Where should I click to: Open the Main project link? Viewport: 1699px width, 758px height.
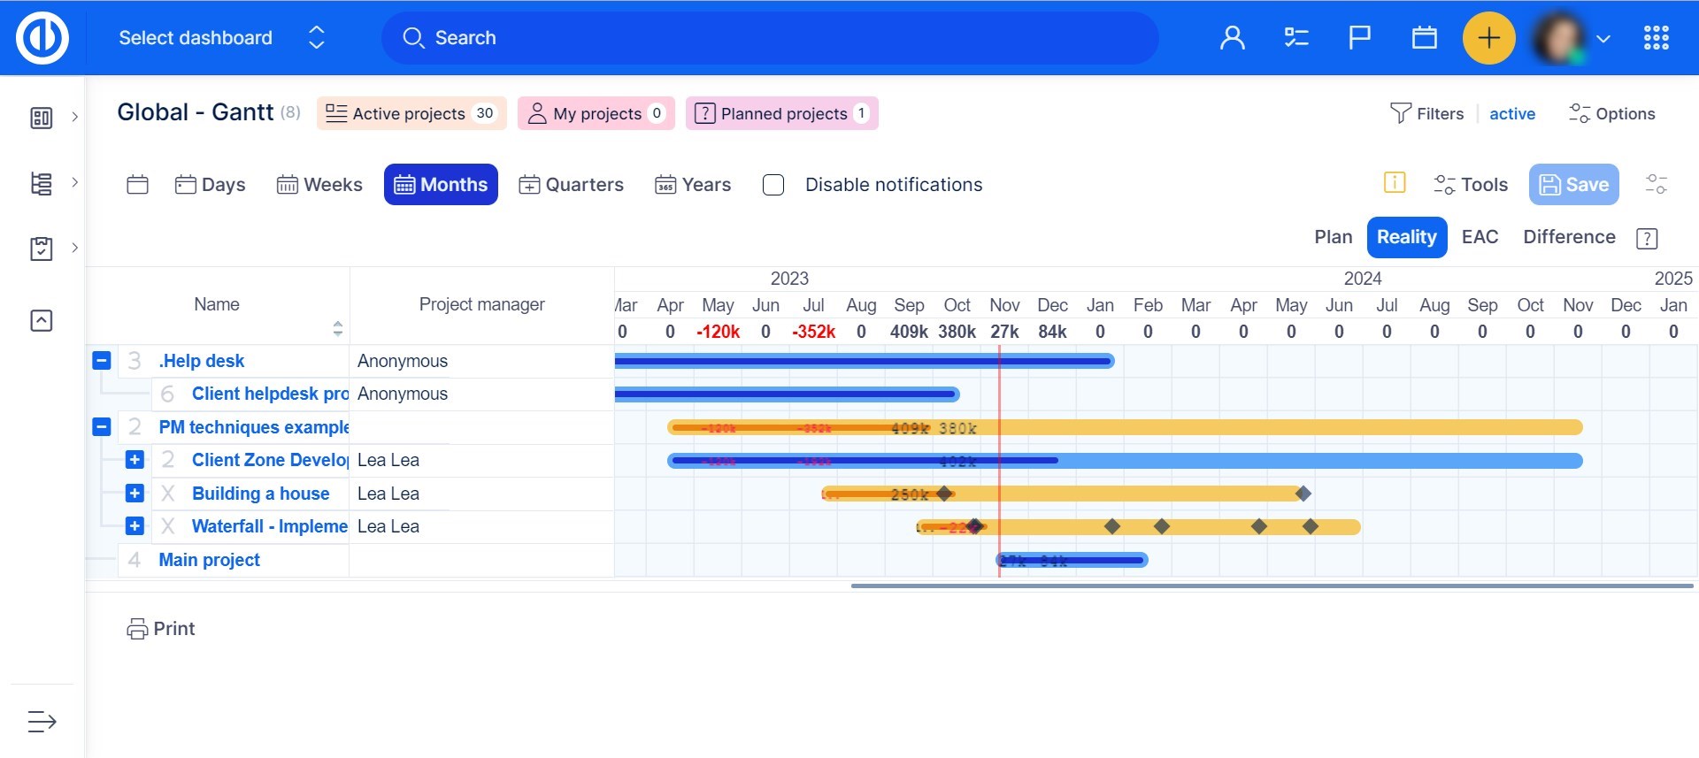pyautogui.click(x=209, y=560)
